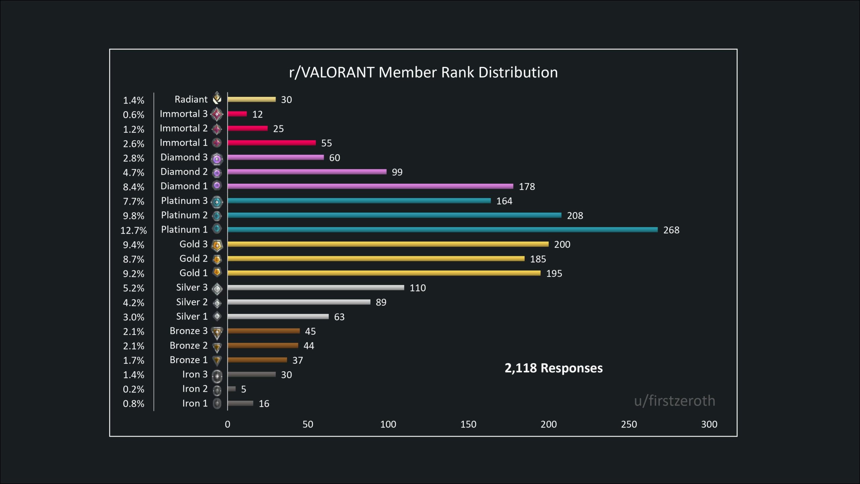The image size is (860, 484).
Task: Click the Silver 2 rank icon
Action: click(217, 303)
